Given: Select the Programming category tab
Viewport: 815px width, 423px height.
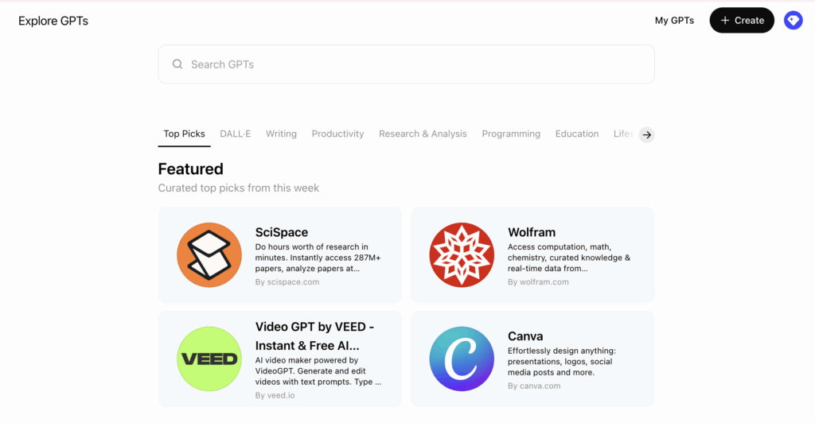Looking at the screenshot, I should [511, 134].
